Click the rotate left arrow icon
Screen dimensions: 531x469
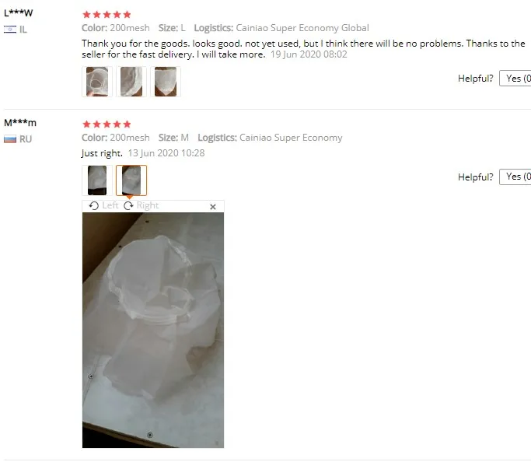[x=94, y=205]
